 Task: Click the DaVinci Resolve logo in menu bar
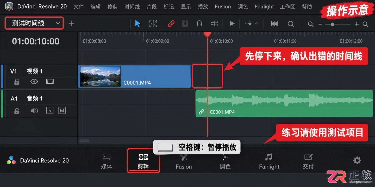coord(9,6)
